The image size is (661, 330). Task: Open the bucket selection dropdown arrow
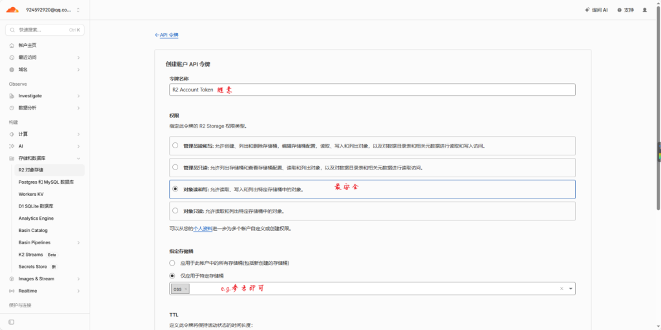point(571,289)
